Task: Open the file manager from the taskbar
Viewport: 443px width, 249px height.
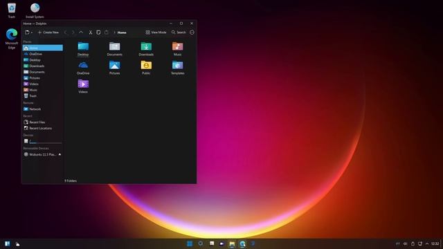Action: pos(232,244)
